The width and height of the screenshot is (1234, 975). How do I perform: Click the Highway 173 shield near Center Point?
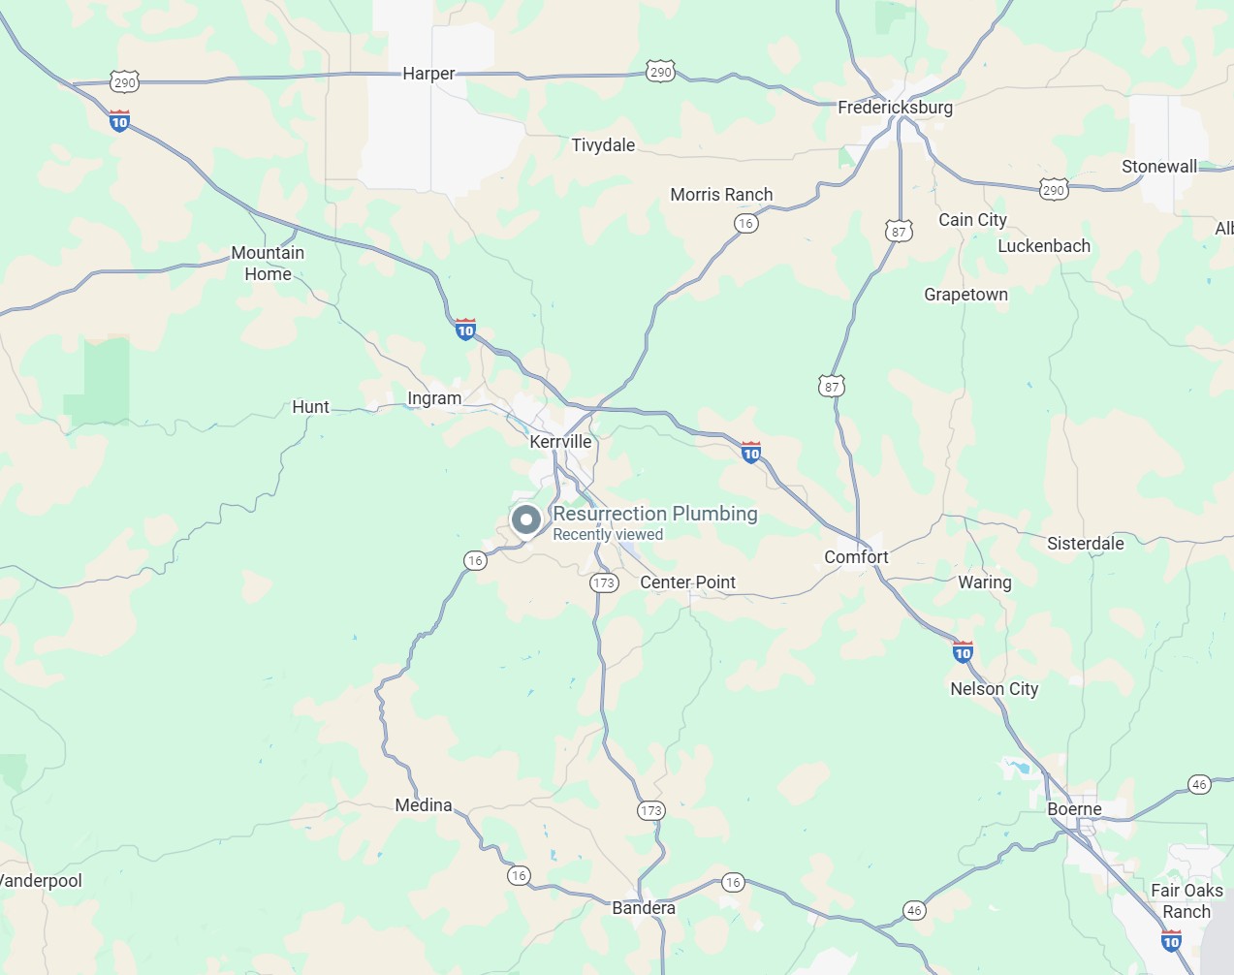point(604,582)
